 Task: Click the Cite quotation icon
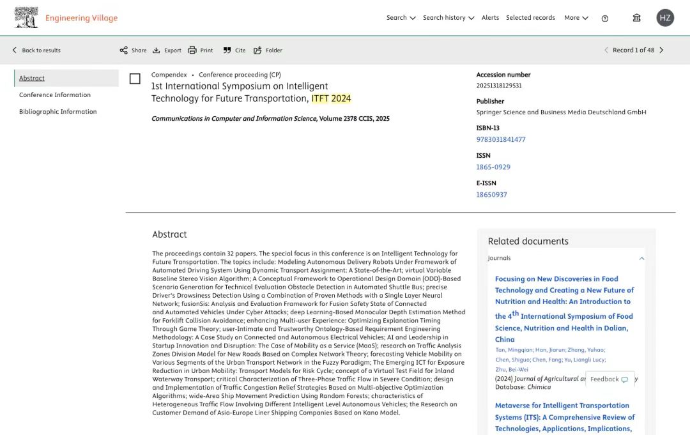[x=227, y=50]
